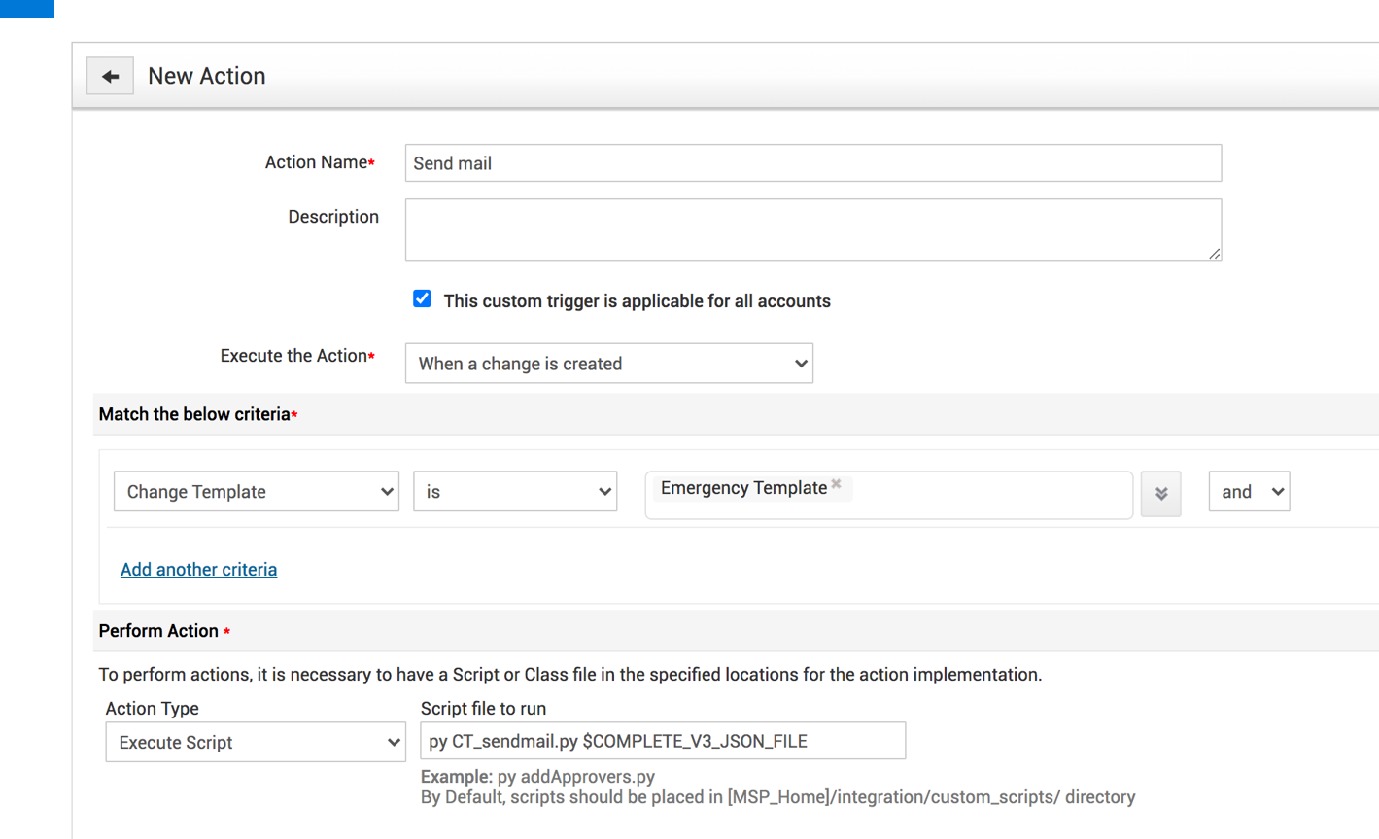Image resolution: width=1379 pixels, height=839 pixels.
Task: Uncheck the applicable for all accounts checkbox
Action: 422,299
